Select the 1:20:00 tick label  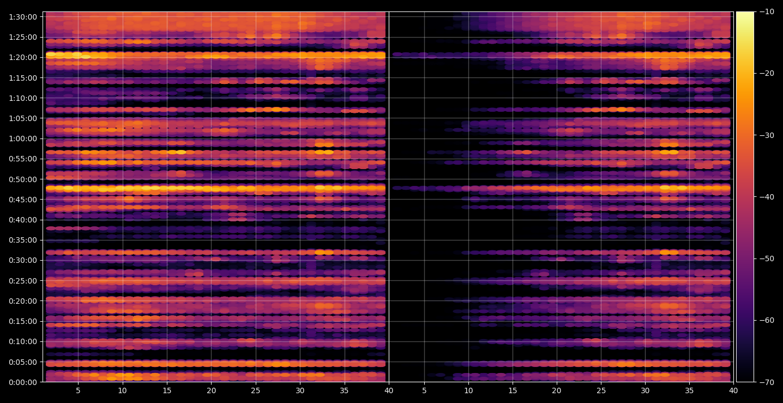[23, 57]
